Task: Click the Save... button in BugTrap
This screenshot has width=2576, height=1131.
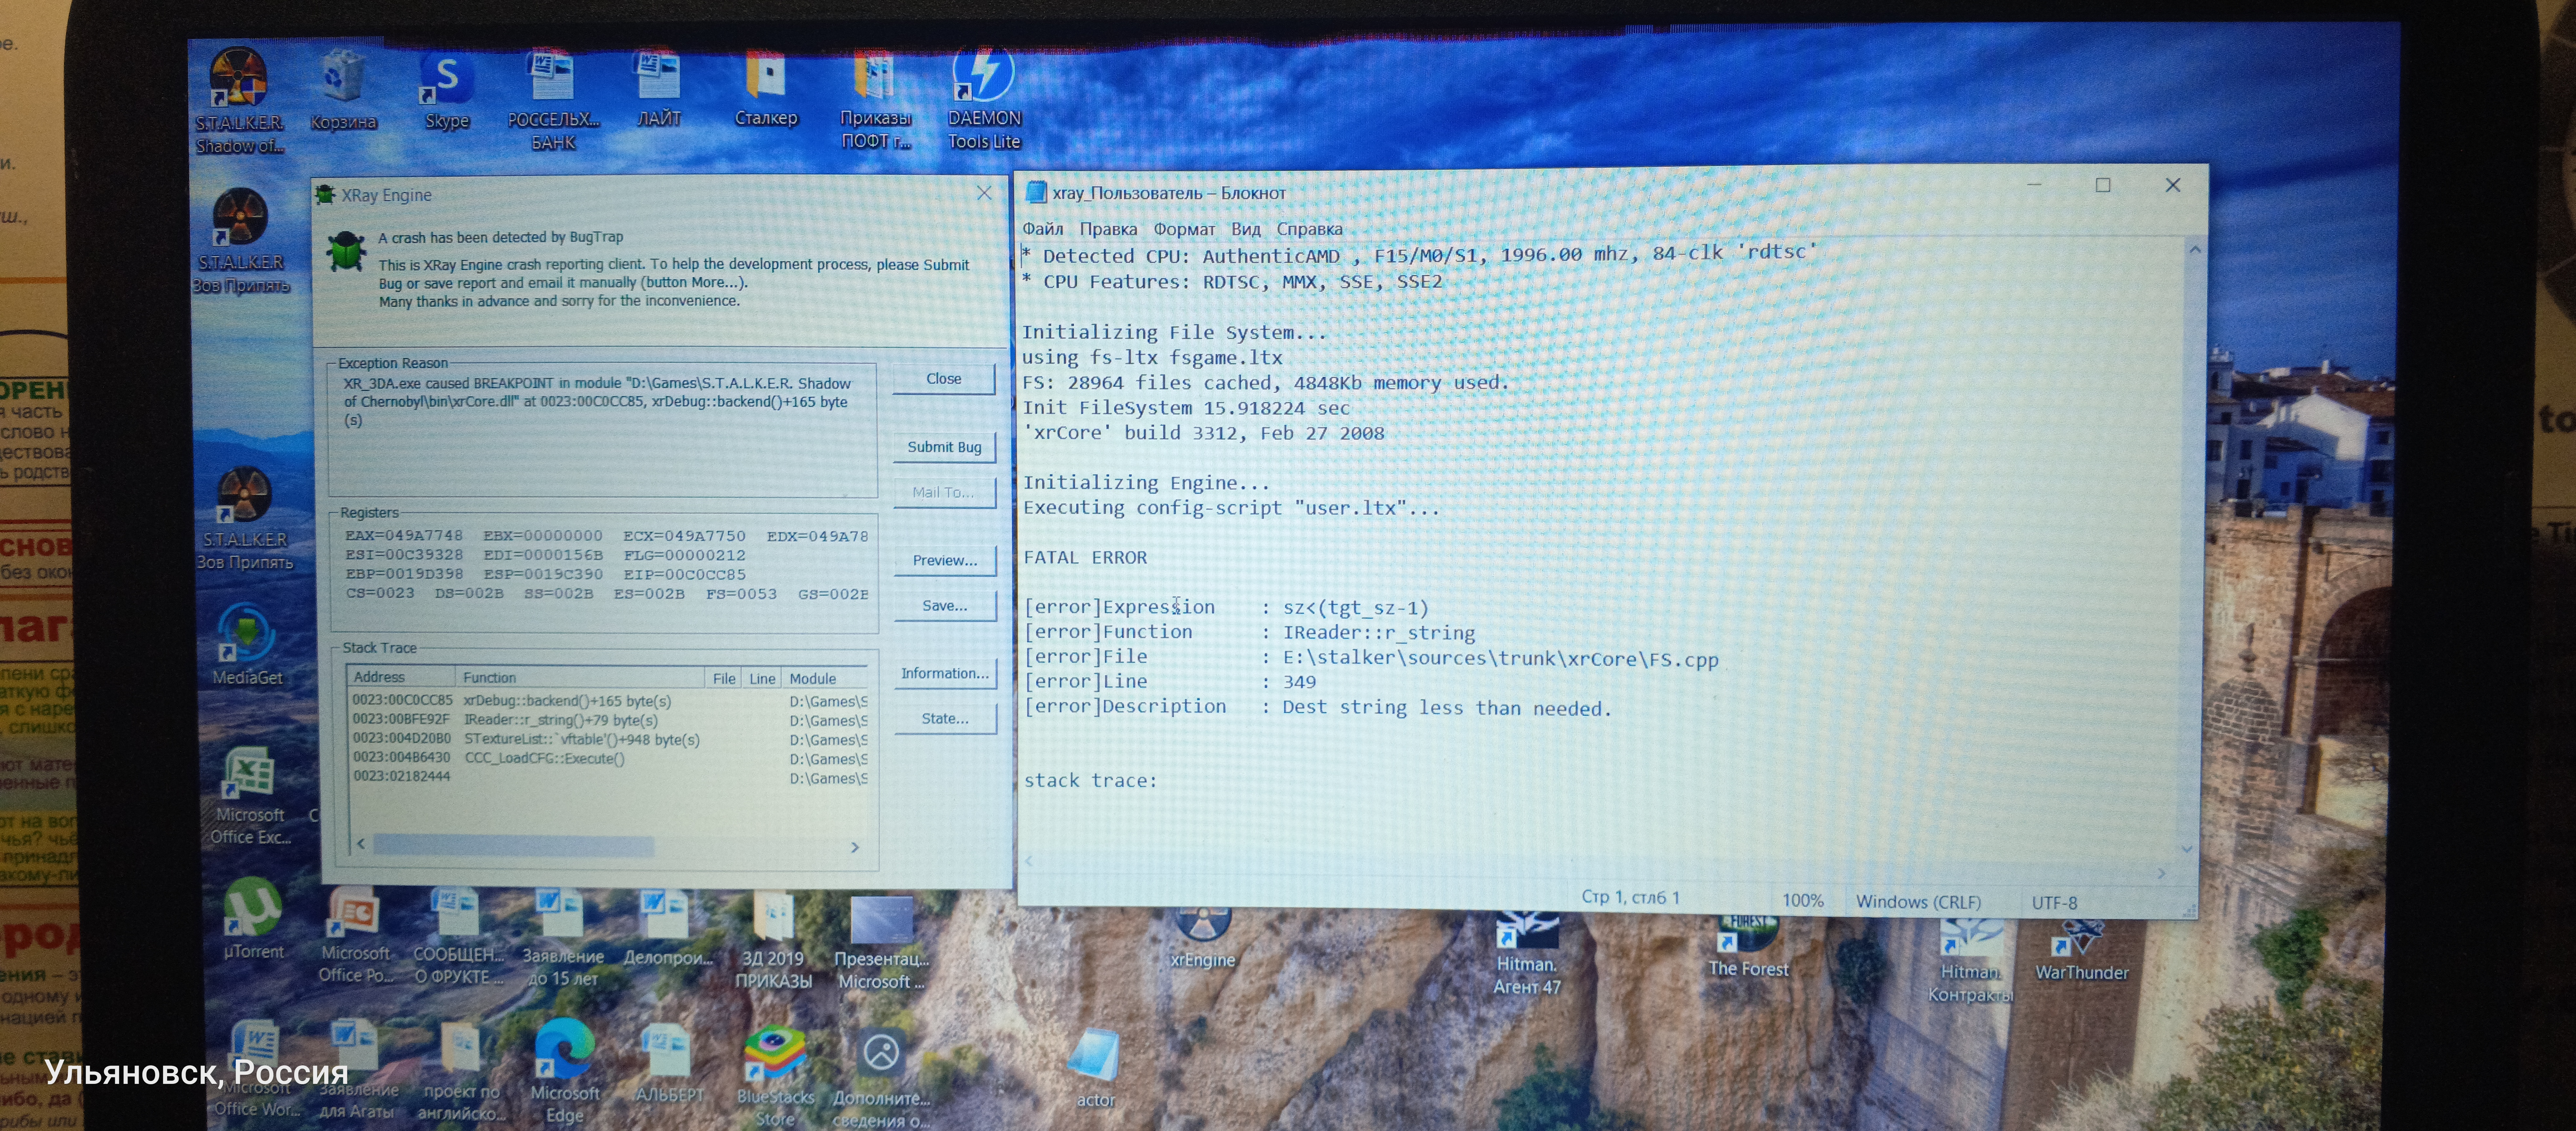Action: (945, 606)
